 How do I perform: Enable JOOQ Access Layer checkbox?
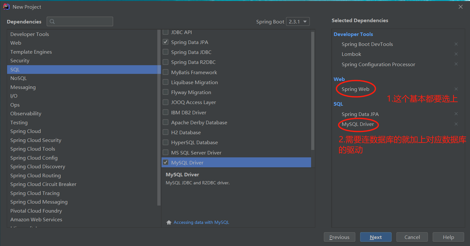tap(165, 102)
